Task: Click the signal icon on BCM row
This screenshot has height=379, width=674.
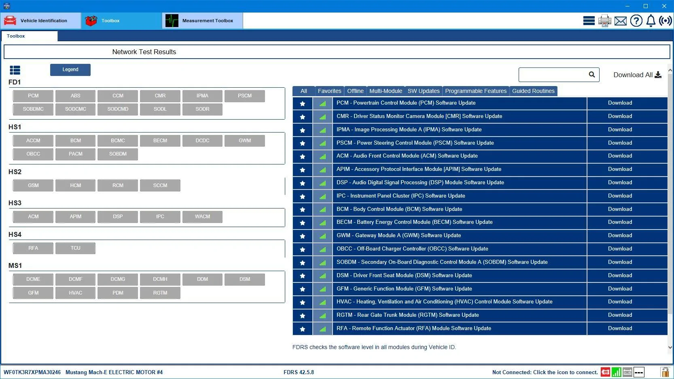Action: click(x=322, y=210)
